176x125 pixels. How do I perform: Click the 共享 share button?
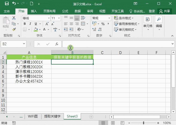pyautogui.click(x=164, y=11)
